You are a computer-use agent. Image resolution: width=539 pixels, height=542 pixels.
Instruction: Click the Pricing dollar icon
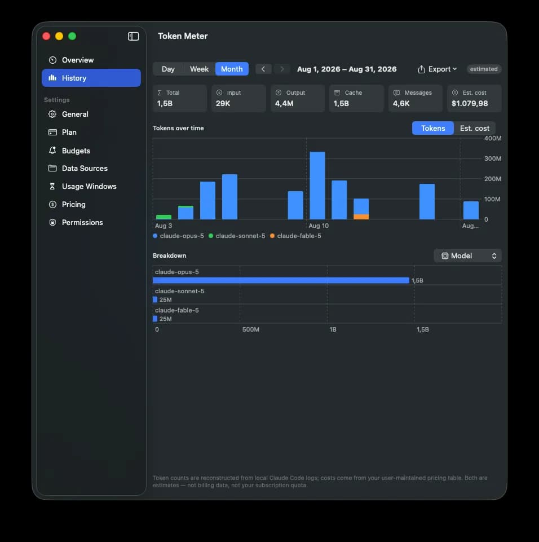pyautogui.click(x=52, y=204)
